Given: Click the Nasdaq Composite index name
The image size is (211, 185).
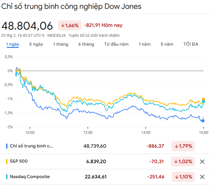Looking at the screenshot, I should click(x=30, y=176).
